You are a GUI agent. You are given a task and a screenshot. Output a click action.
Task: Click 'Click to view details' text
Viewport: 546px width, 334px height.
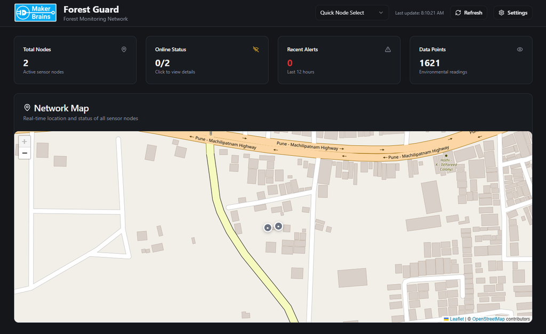(175, 72)
